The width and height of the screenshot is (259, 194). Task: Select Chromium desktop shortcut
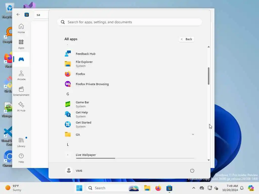coord(7,159)
